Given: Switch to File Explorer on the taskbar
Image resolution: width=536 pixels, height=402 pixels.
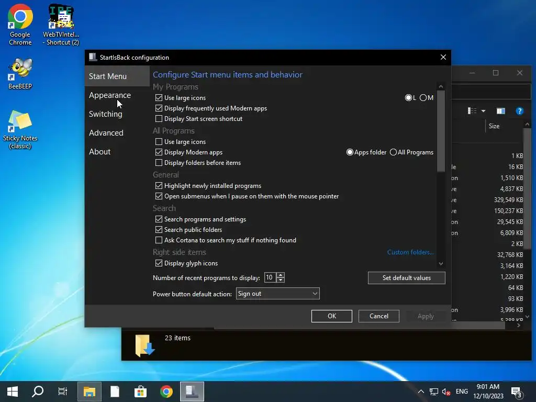Looking at the screenshot, I should pyautogui.click(x=89, y=392).
